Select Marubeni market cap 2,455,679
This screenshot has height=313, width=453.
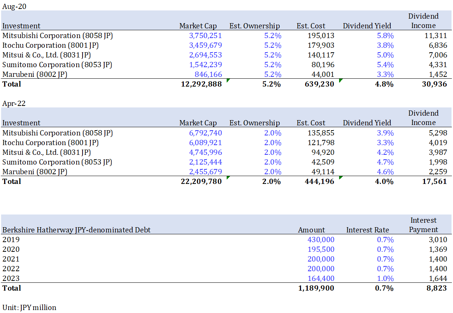(x=205, y=172)
